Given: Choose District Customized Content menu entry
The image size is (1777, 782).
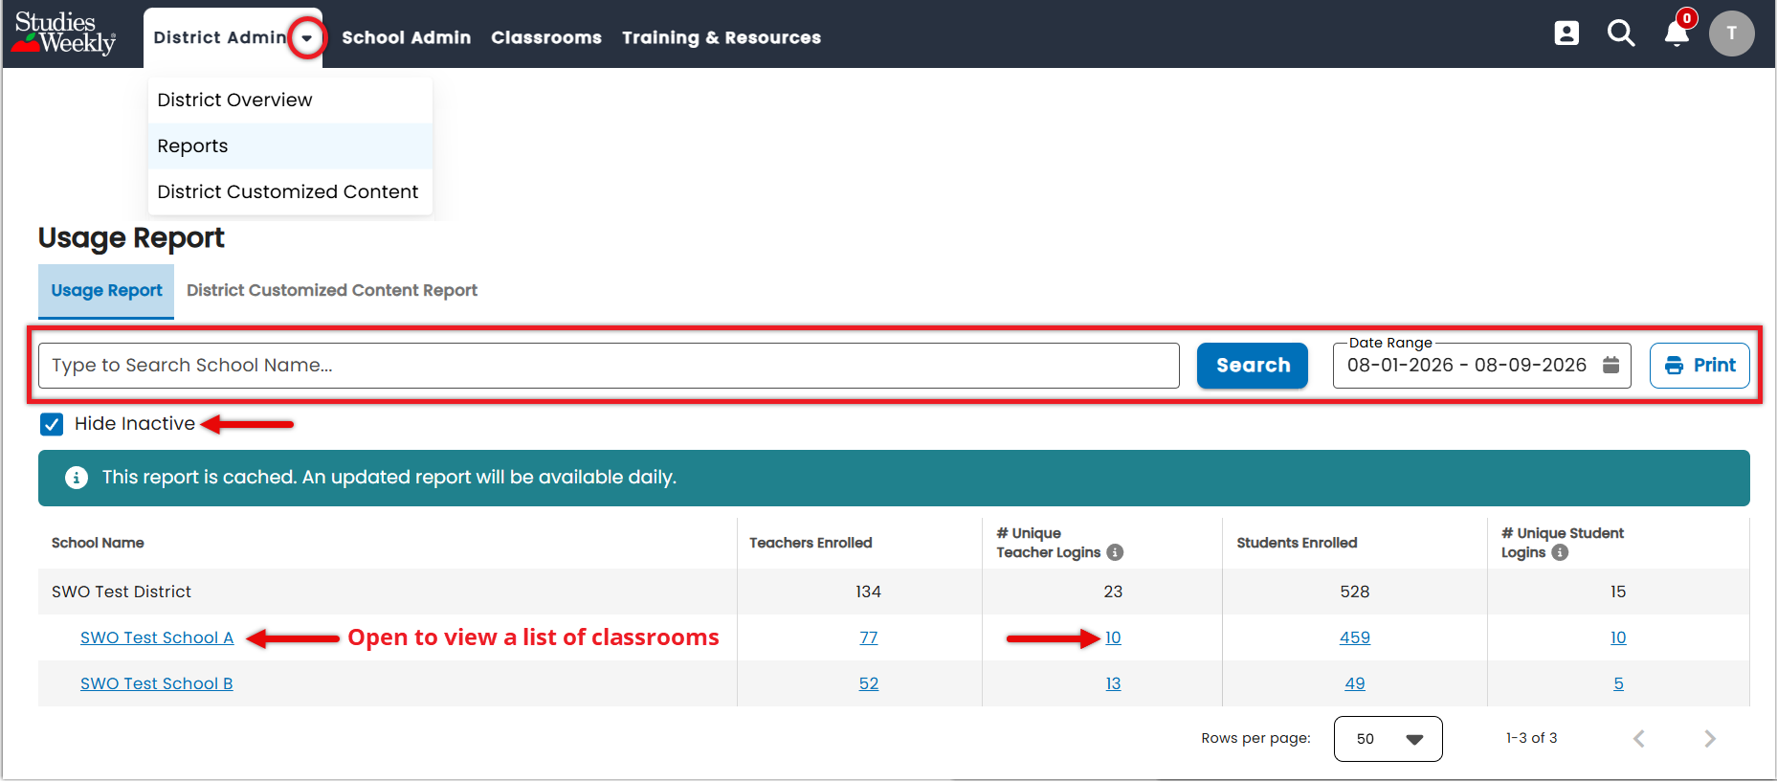Looking at the screenshot, I should point(290,192).
